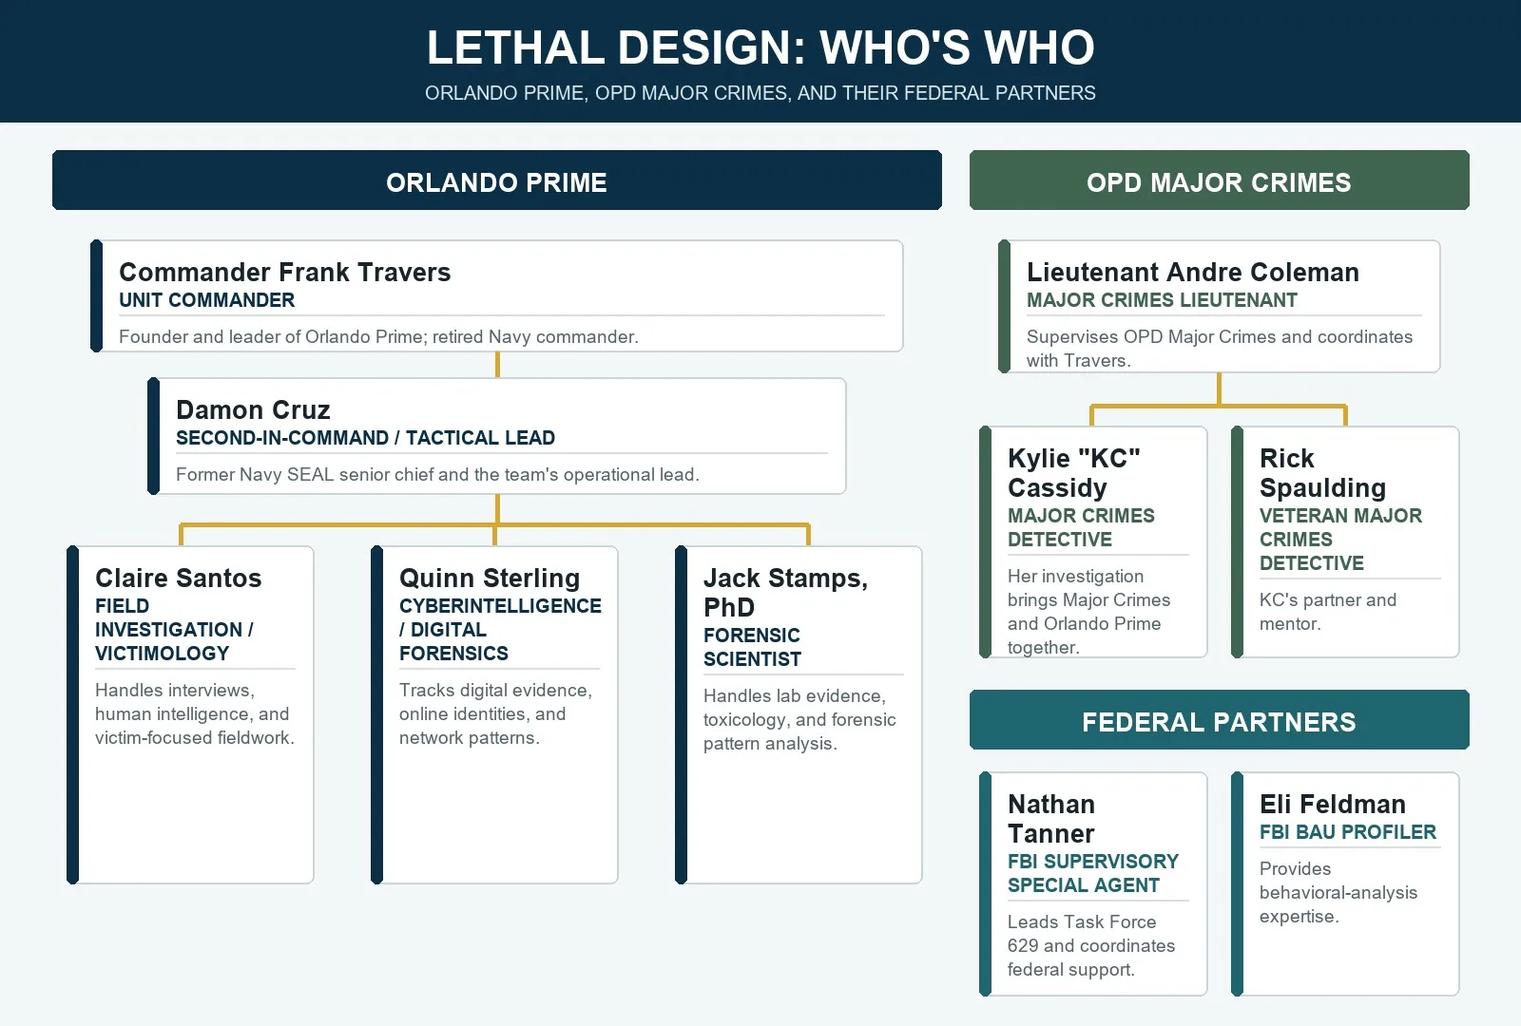This screenshot has width=1521, height=1026.
Task: Click KC Cassidy's MAJOR CRIMES DETECTIVE role
Action: (1081, 527)
